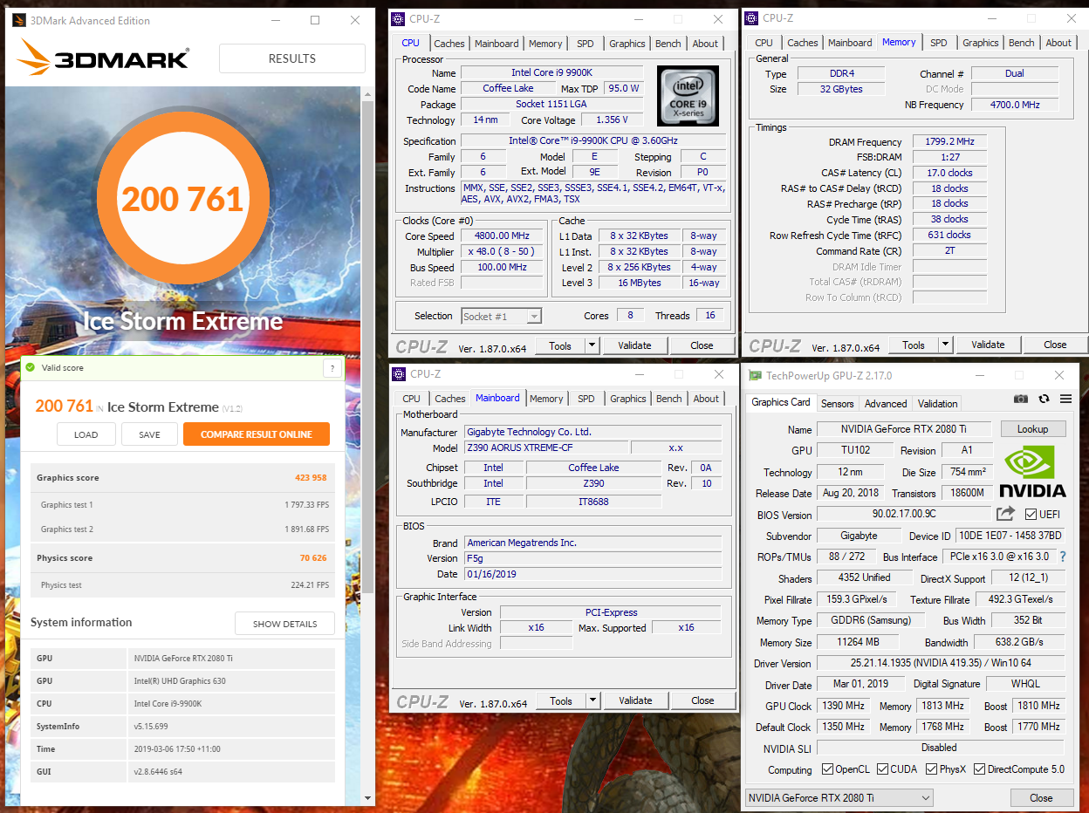Click BIOS Version F5g field in CPU-Z
Image resolution: width=1089 pixels, height=813 pixels.
593,558
